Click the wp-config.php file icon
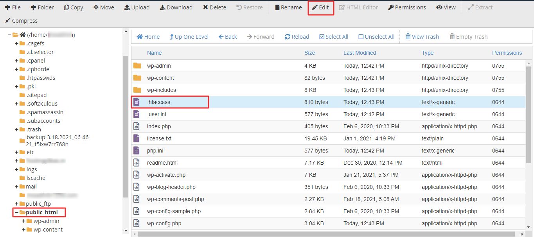The height and width of the screenshot is (237, 534). click(137, 223)
